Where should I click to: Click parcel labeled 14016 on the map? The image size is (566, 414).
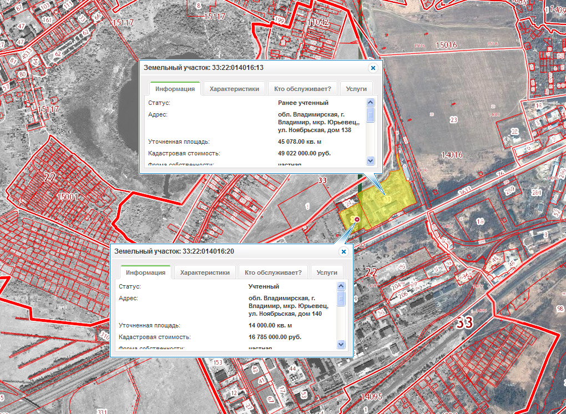tap(452, 155)
